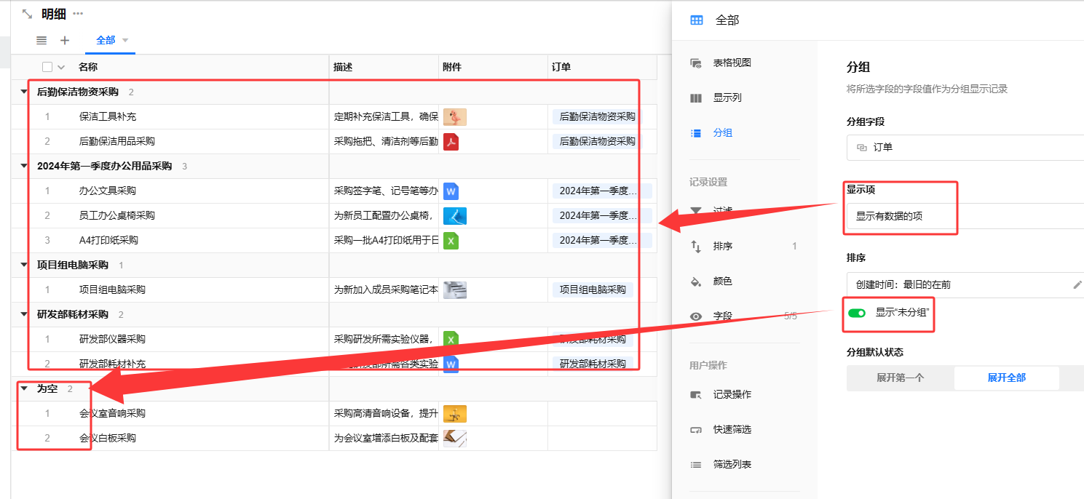
Task: Click the view list hamburger icon
Action: tap(41, 41)
